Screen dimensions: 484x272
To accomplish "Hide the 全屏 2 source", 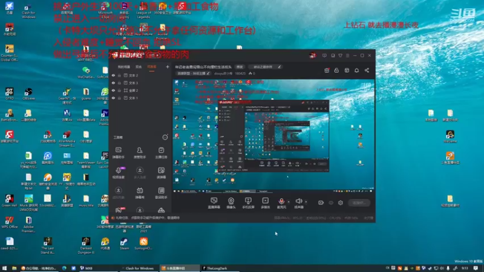I will point(113,90).
